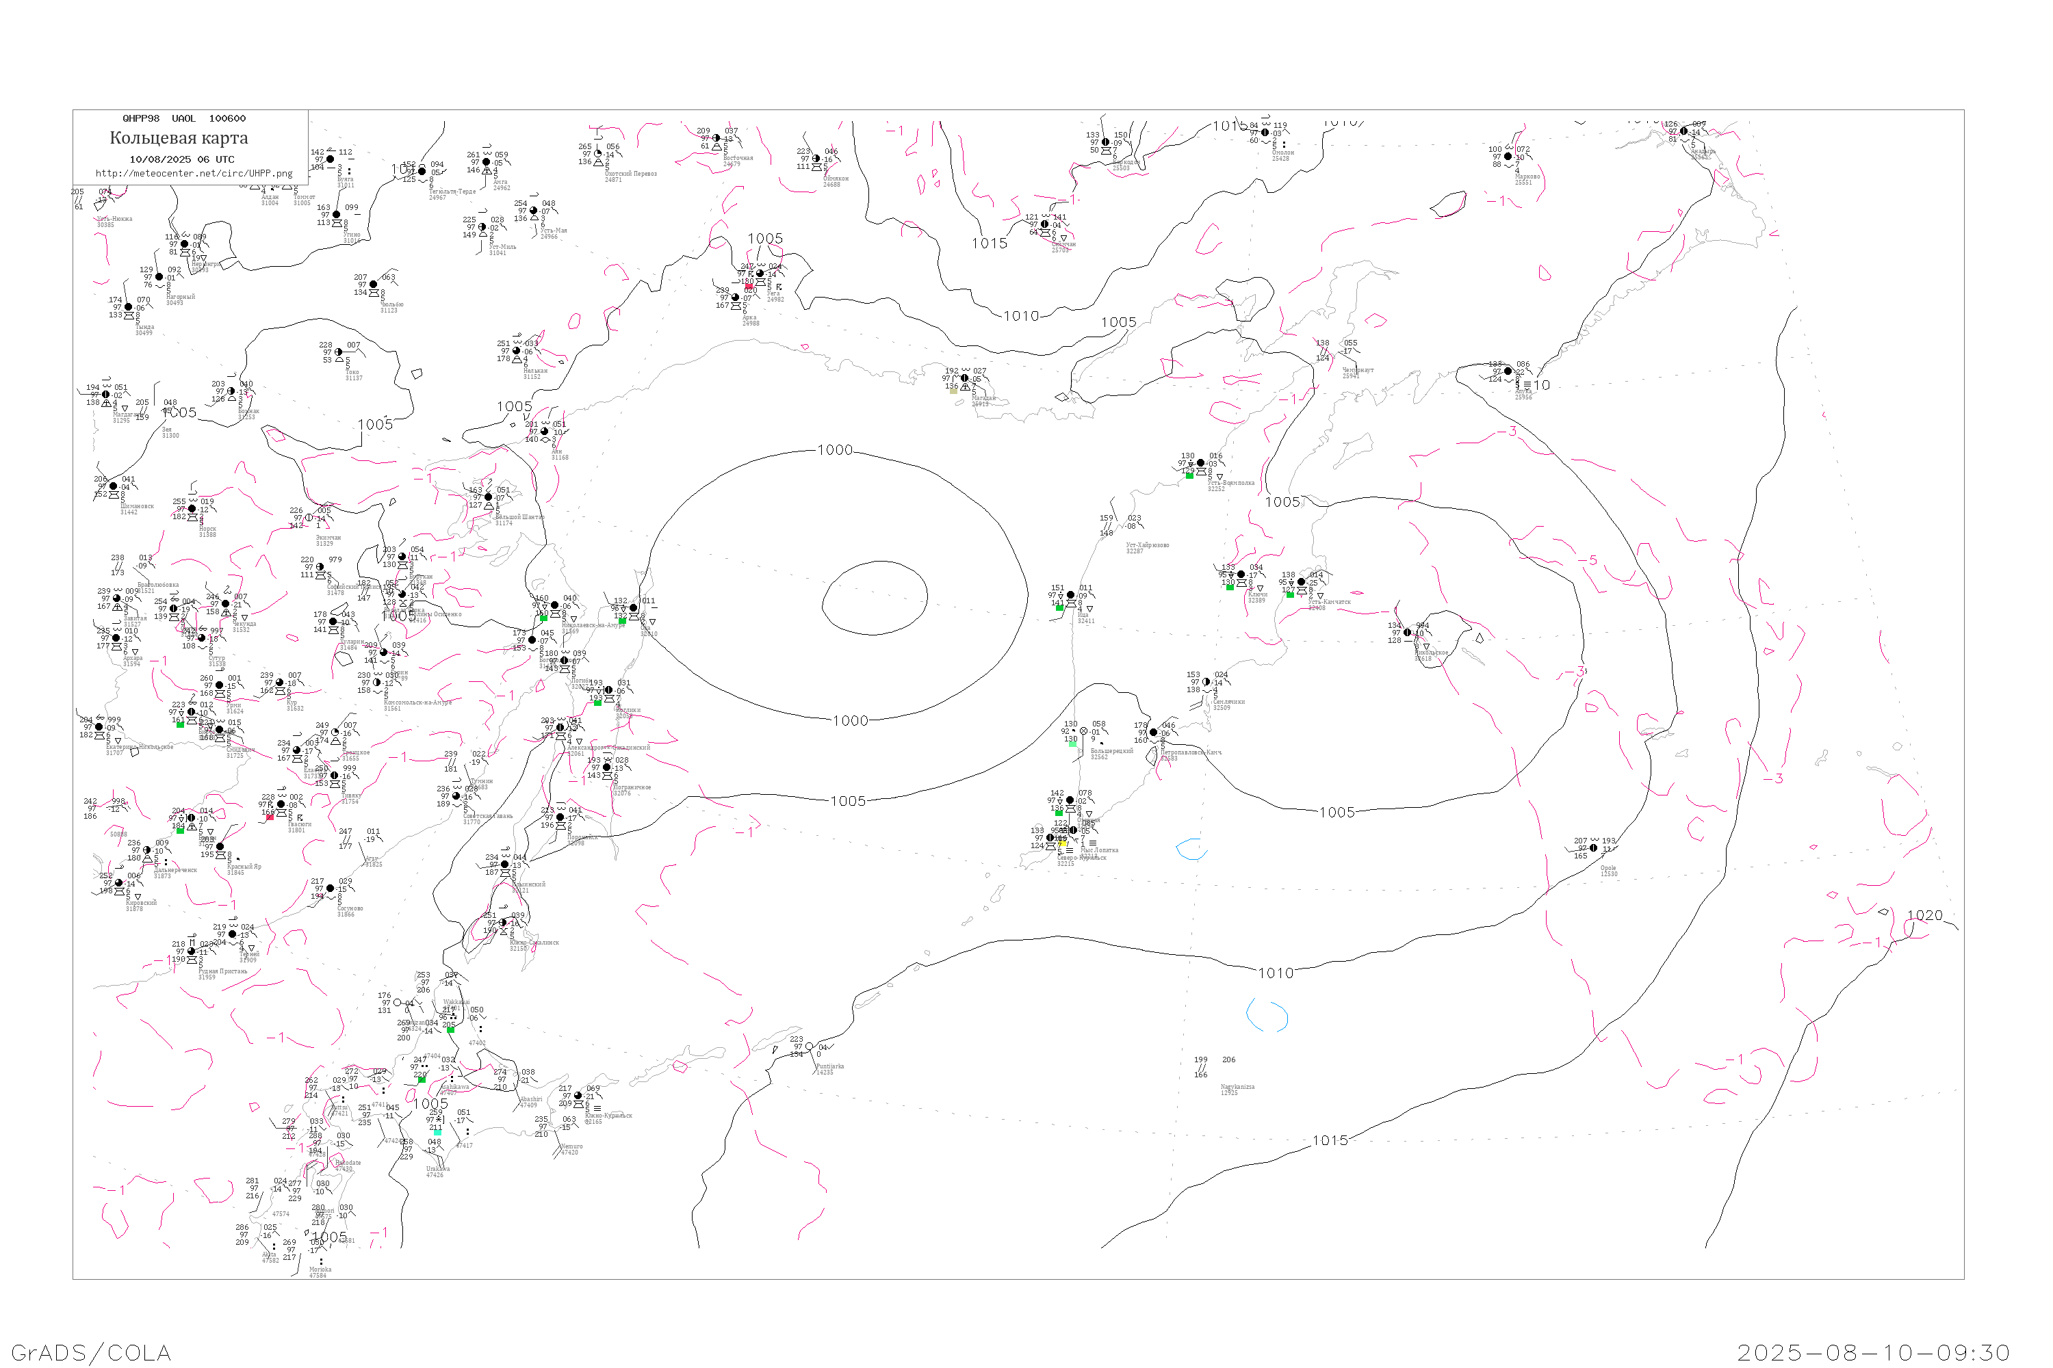The height and width of the screenshot is (1368, 2053).
Task: Click the Opole 12530 station circle
Action: pos(1593,848)
